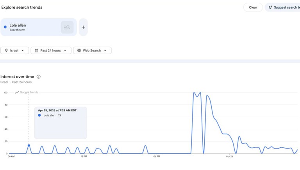Click the 12 PM label on time axis
The width and height of the screenshot is (300, 170).
tap(84, 156)
